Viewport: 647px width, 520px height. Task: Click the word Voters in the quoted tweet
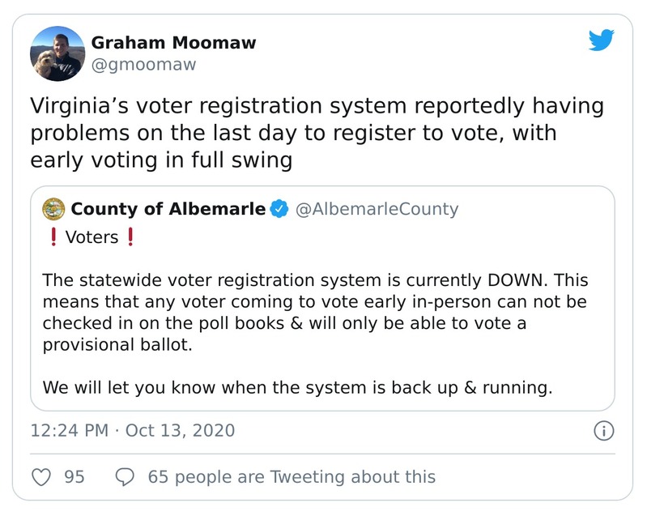[x=92, y=237]
